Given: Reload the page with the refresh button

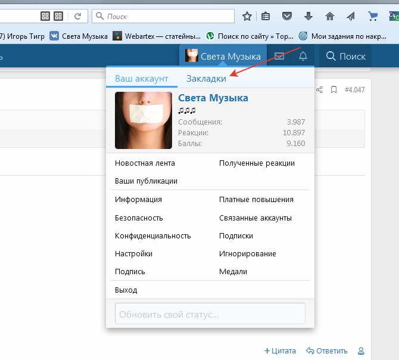Looking at the screenshot, I should (77, 16).
